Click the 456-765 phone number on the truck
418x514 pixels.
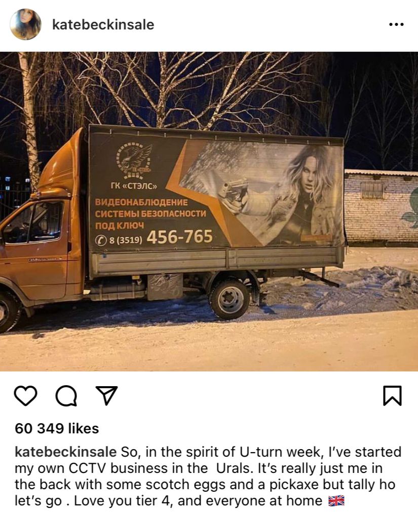click(x=180, y=236)
